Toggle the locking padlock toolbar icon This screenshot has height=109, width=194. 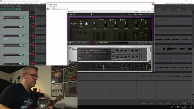20,9
